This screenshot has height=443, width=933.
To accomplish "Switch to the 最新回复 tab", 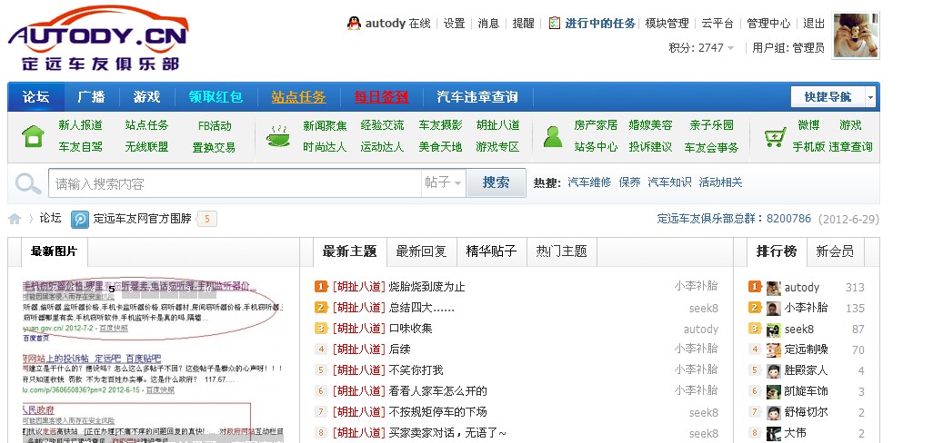I will tap(421, 251).
